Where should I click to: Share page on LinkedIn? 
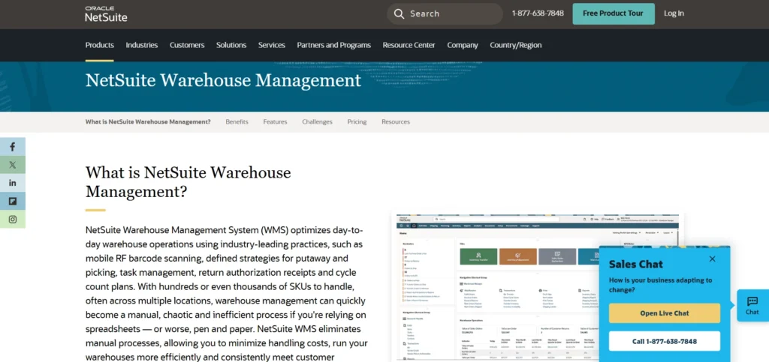point(13,183)
